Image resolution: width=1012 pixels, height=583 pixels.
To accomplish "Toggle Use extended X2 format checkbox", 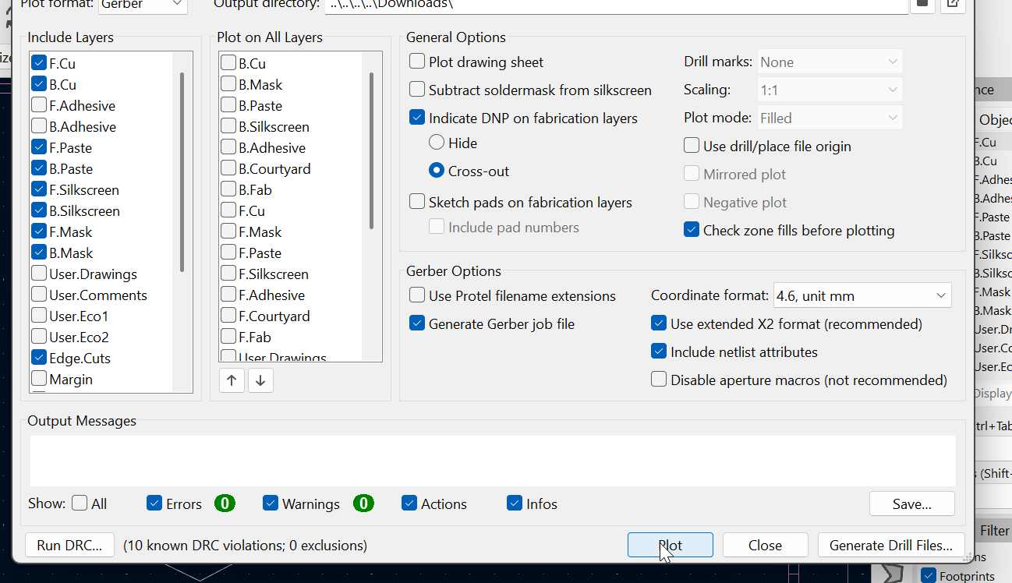I will coord(659,323).
